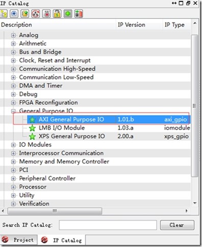
Task: Expand the Processor category
Action: (13, 187)
